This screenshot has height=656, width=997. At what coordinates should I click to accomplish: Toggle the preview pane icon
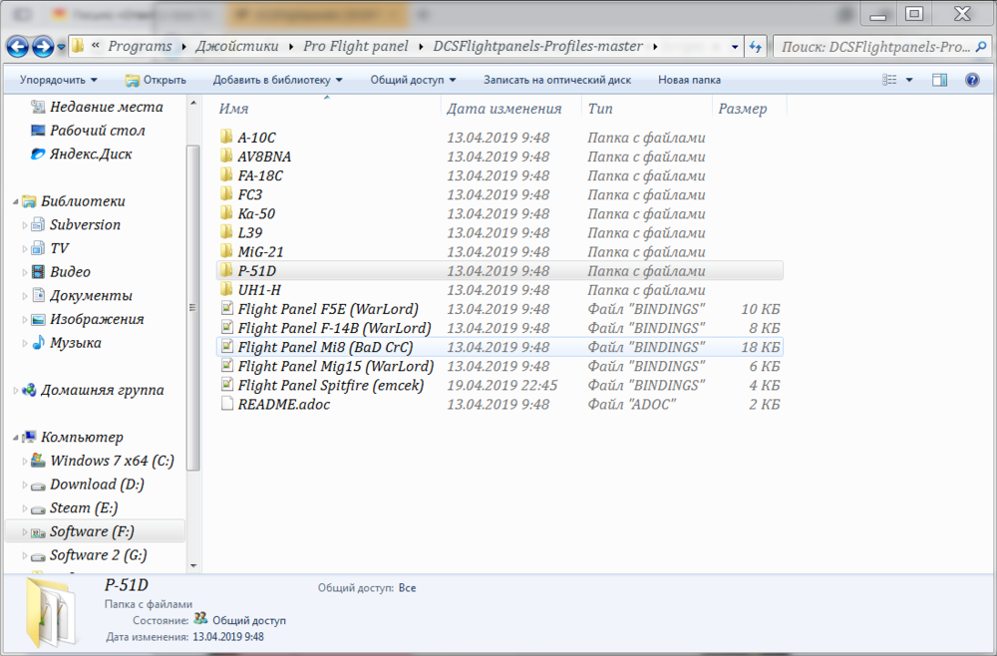click(x=939, y=80)
